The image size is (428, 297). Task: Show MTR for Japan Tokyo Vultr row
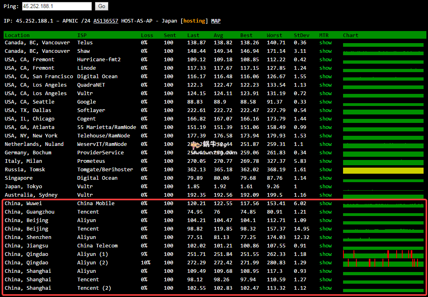(x=325, y=187)
